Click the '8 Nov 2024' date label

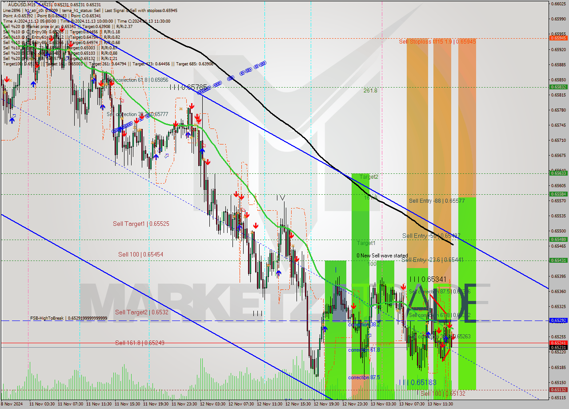pos(11,404)
